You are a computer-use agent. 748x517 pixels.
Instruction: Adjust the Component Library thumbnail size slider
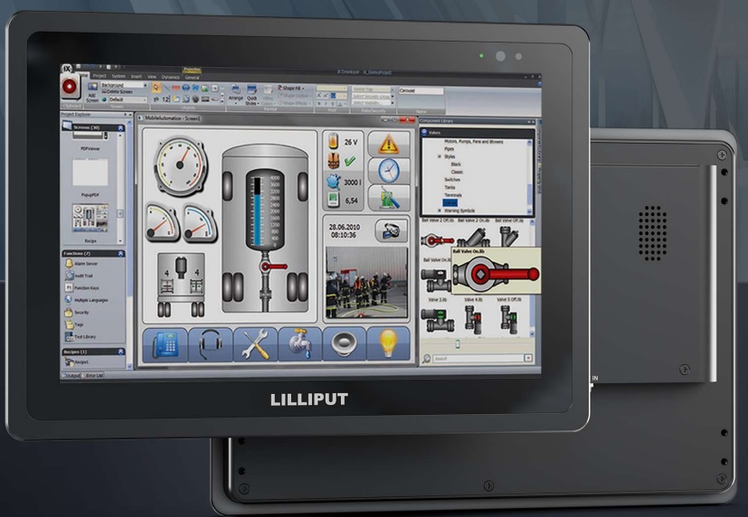(458, 343)
